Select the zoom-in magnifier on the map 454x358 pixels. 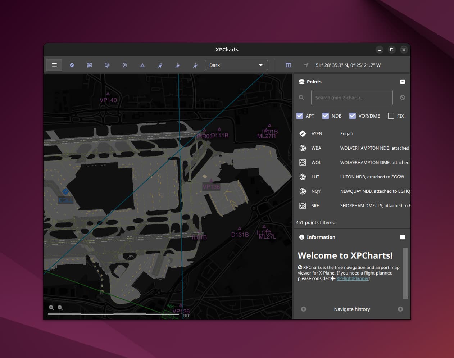pos(51,308)
